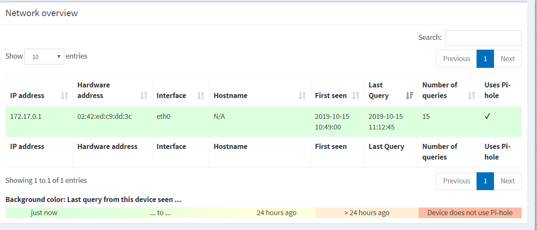Go to top Previous page button
Screen dimensions: 537x230
[x=457, y=59]
